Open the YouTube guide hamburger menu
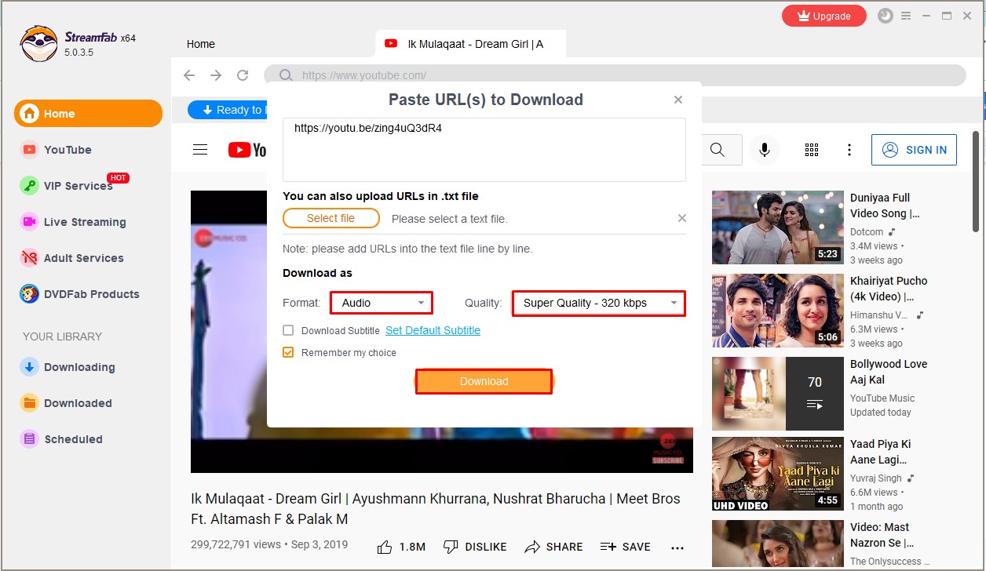Image resolution: width=986 pixels, height=571 pixels. (200, 150)
